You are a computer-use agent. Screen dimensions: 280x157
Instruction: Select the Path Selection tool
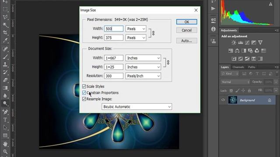[x=5, y=128]
